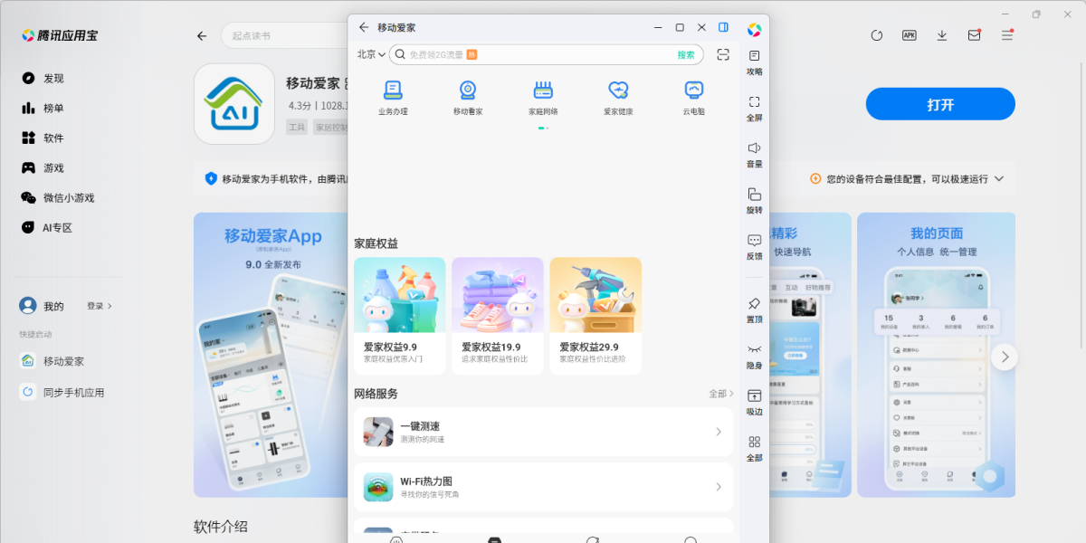This screenshot has height=543, width=1086.
Task: Open the 爱家权益19.9 card
Action: click(x=498, y=316)
